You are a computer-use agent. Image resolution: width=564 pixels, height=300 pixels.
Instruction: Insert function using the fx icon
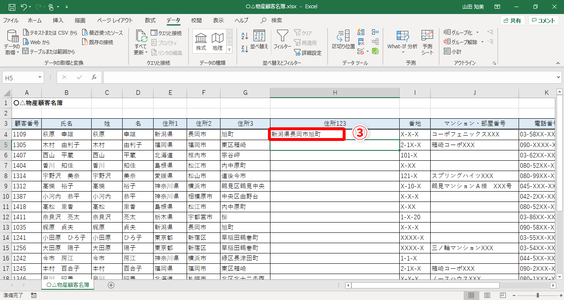94,77
